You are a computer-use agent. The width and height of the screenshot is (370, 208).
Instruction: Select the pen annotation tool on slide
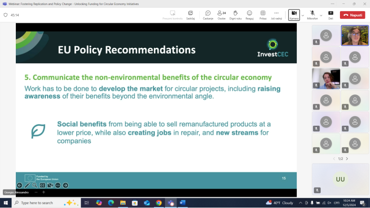(27, 185)
